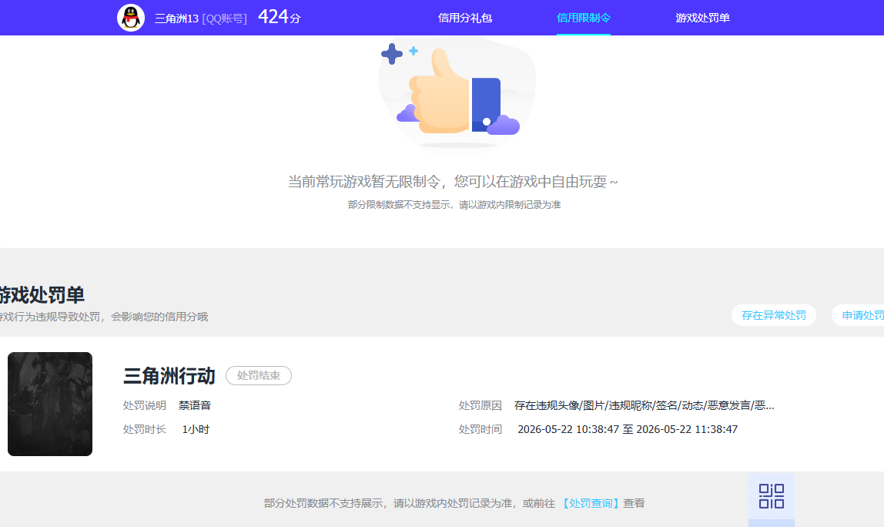Open the 信用分礼包 tab
The image size is (884, 527).
pos(465,18)
